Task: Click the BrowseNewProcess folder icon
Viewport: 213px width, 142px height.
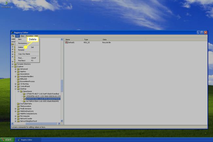Action: 18,81
